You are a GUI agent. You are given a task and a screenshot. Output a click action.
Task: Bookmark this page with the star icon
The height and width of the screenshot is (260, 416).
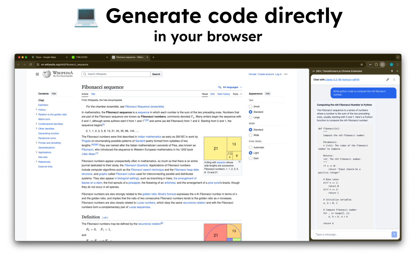(362, 64)
